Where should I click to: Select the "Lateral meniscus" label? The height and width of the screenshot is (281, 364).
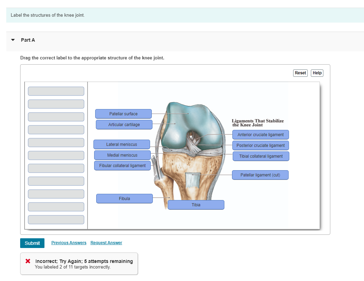pos(122,144)
